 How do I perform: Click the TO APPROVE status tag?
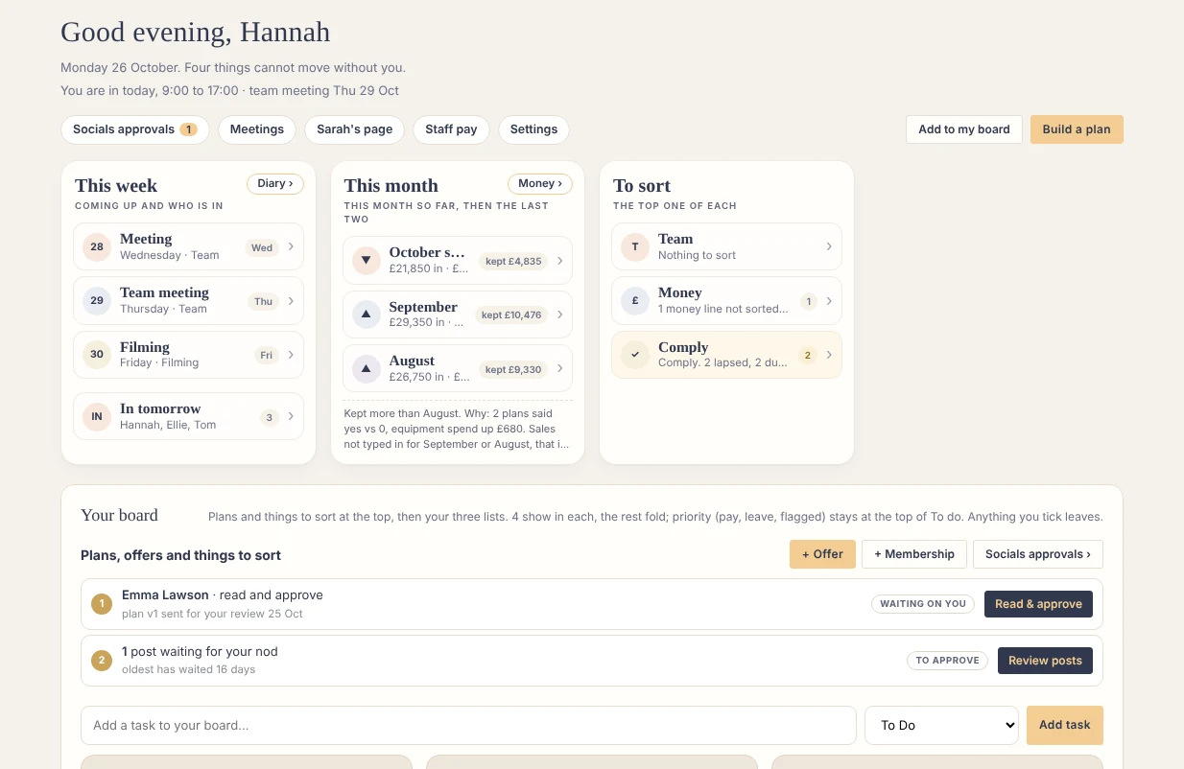click(x=948, y=661)
